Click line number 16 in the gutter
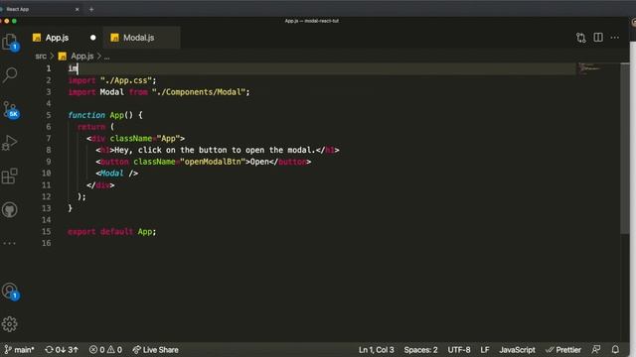This screenshot has width=636, height=357. click(47, 243)
